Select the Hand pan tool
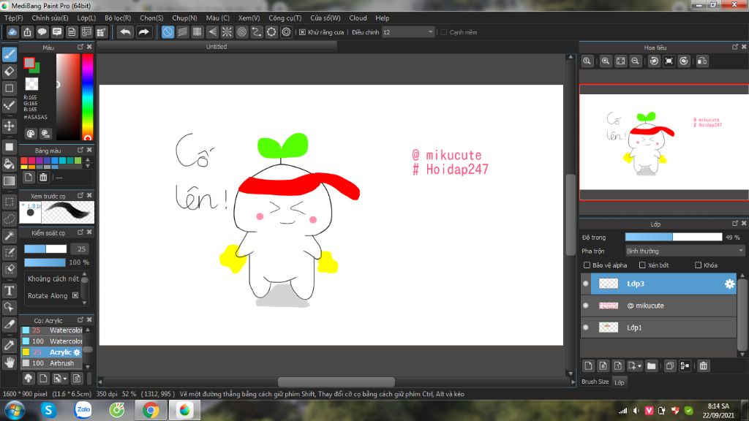 [x=9, y=363]
